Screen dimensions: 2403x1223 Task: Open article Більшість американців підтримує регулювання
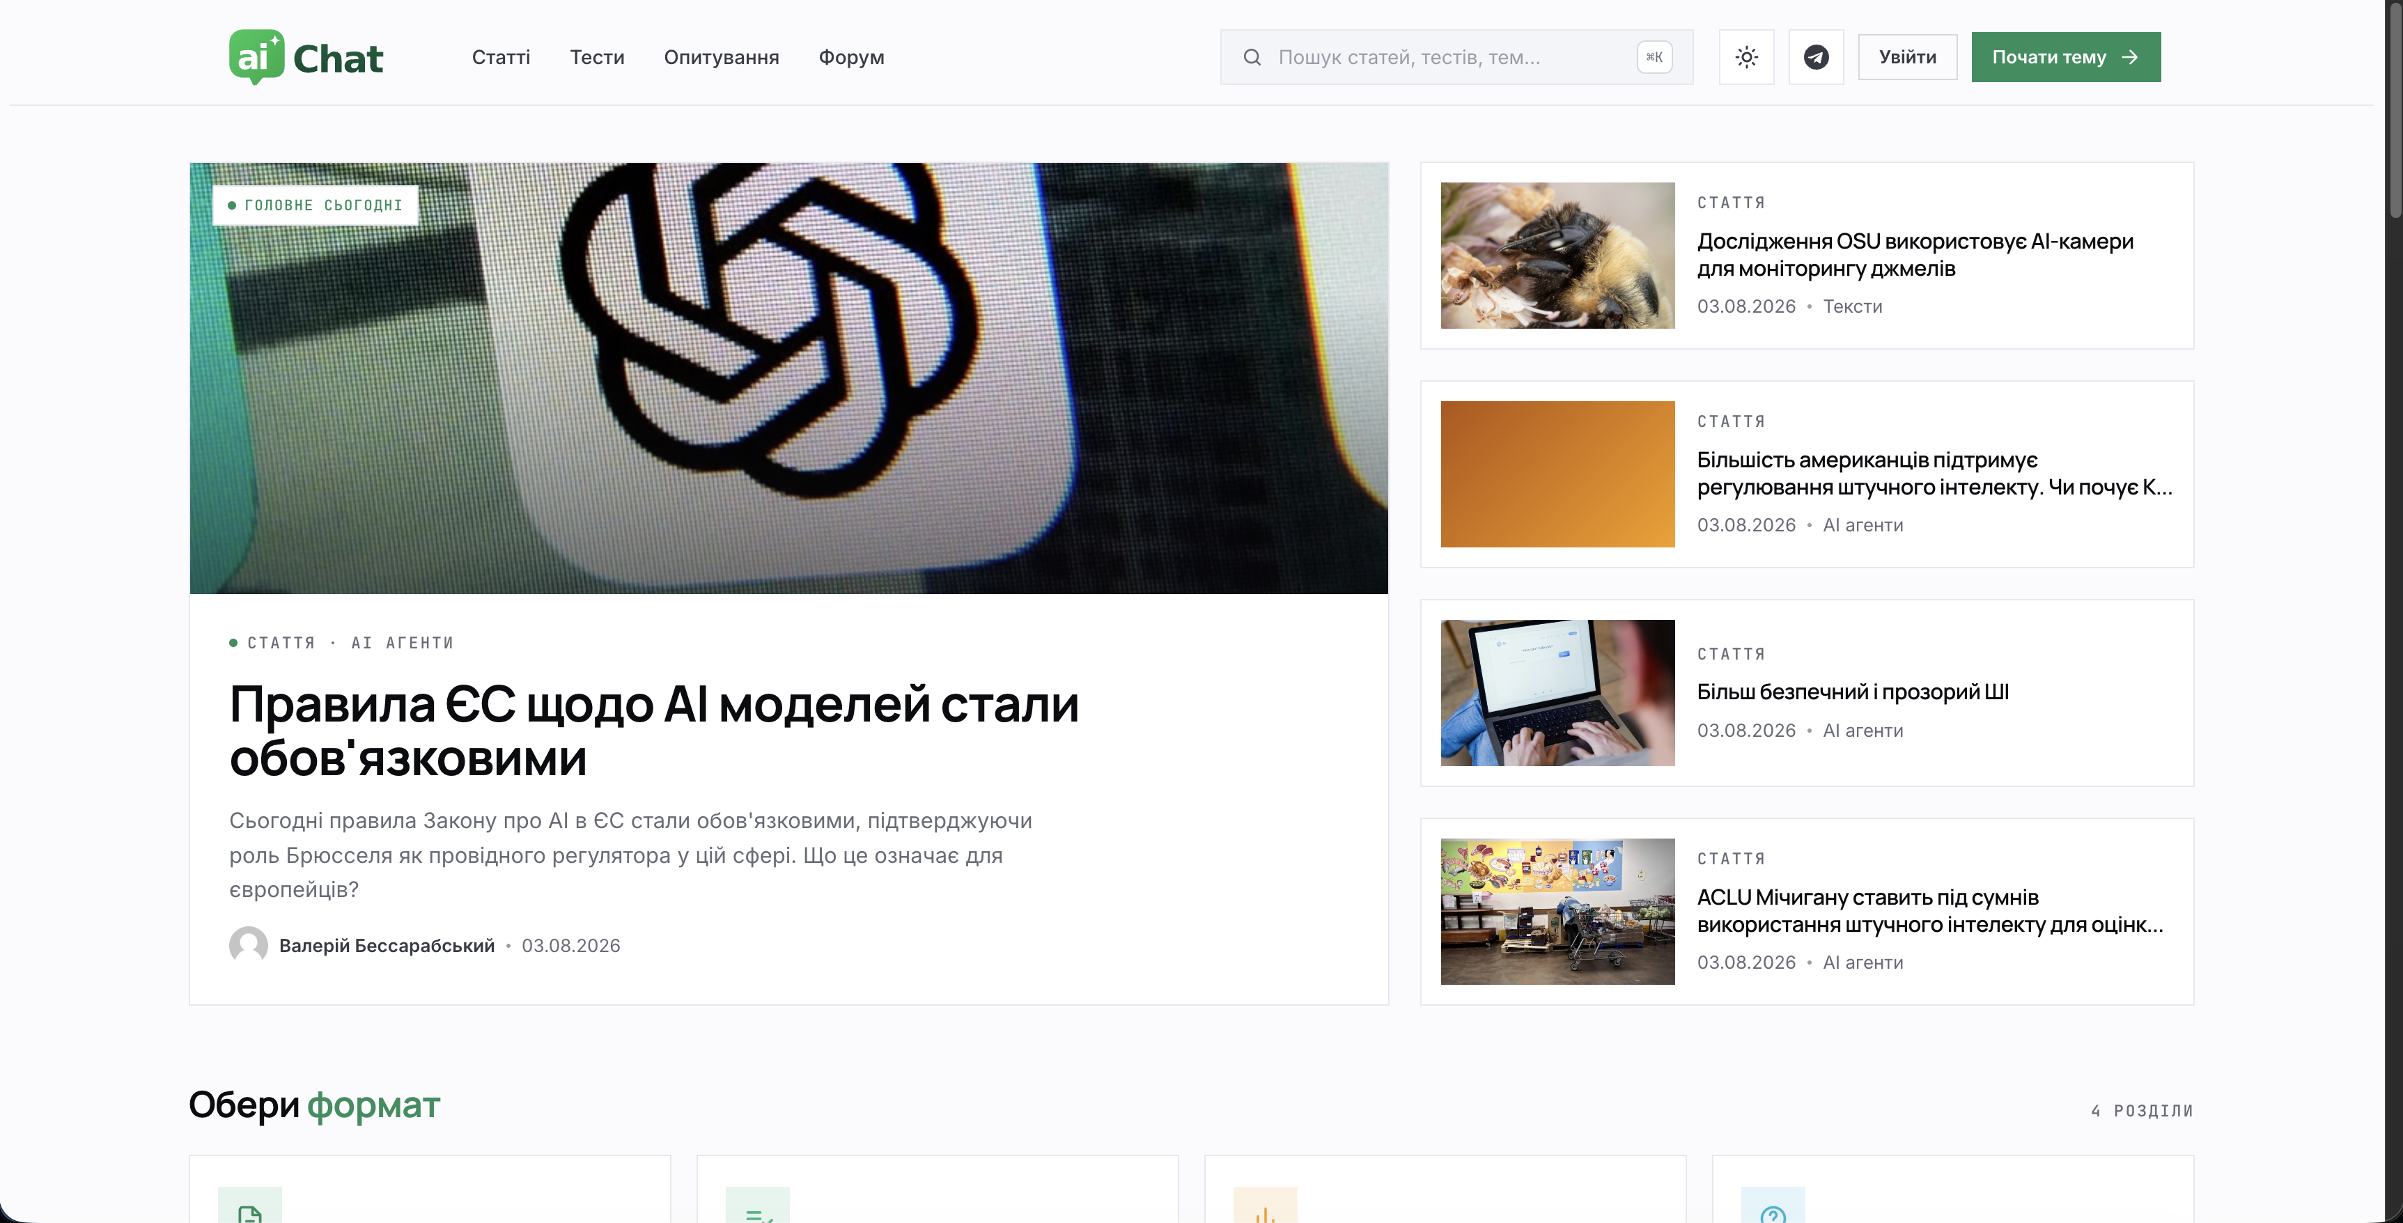click(1934, 473)
